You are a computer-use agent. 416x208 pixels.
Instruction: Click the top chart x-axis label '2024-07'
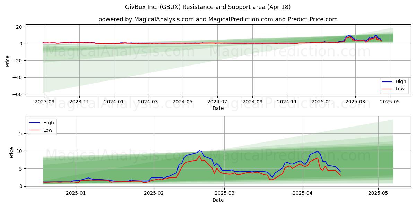[x=217, y=102]
